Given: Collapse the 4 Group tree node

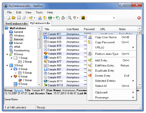Looking at the screenshot, I should [x=11, y=69].
